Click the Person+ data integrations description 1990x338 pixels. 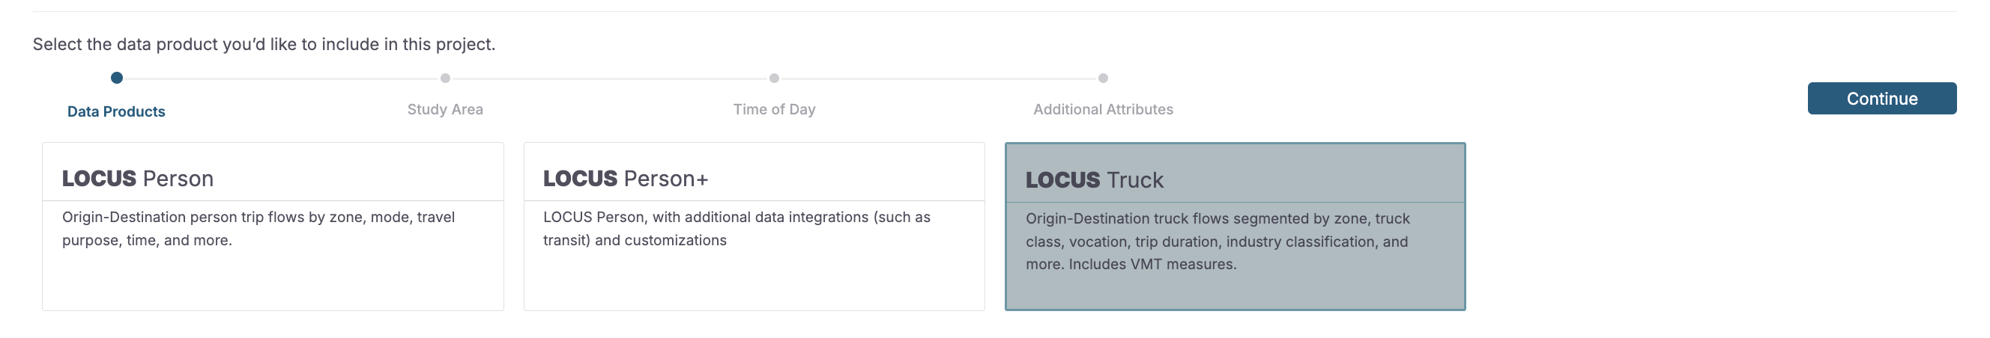pyautogui.click(x=737, y=228)
